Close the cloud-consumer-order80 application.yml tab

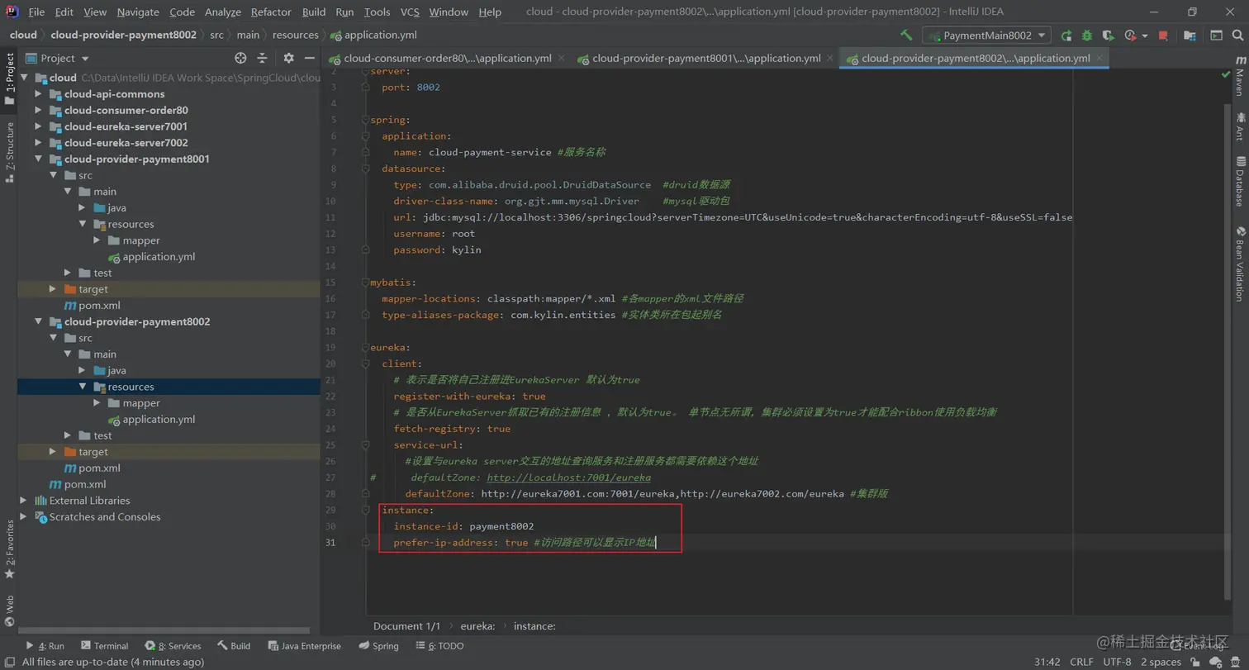pos(561,59)
